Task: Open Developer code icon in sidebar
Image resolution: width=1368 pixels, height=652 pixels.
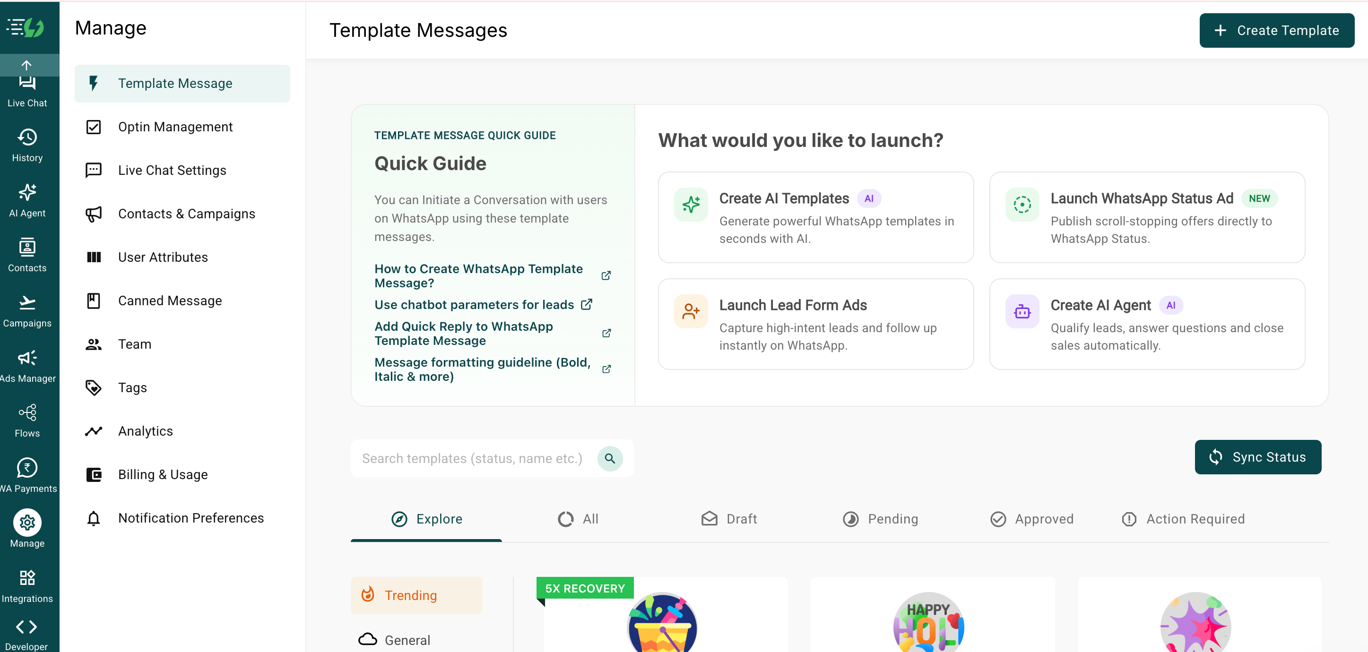Action: 26,626
